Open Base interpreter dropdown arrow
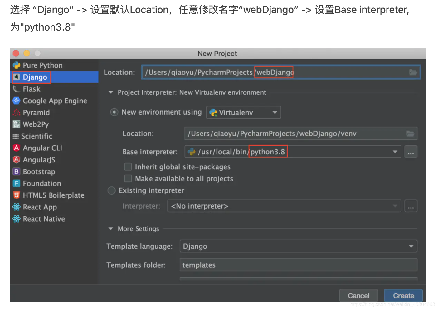The width and height of the screenshot is (438, 310). [395, 152]
